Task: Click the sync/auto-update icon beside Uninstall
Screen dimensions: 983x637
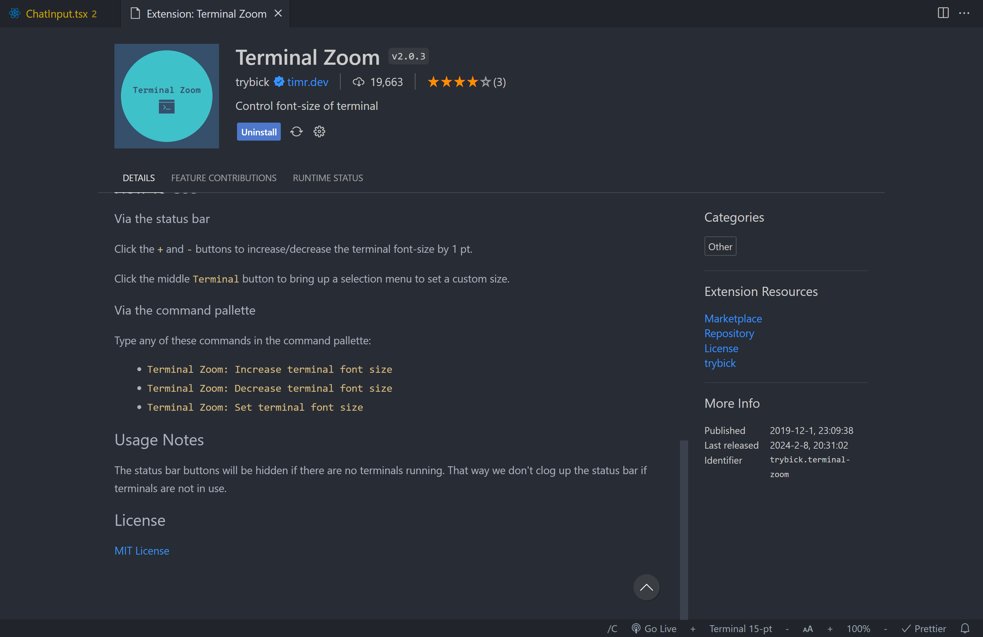Action: (x=296, y=132)
